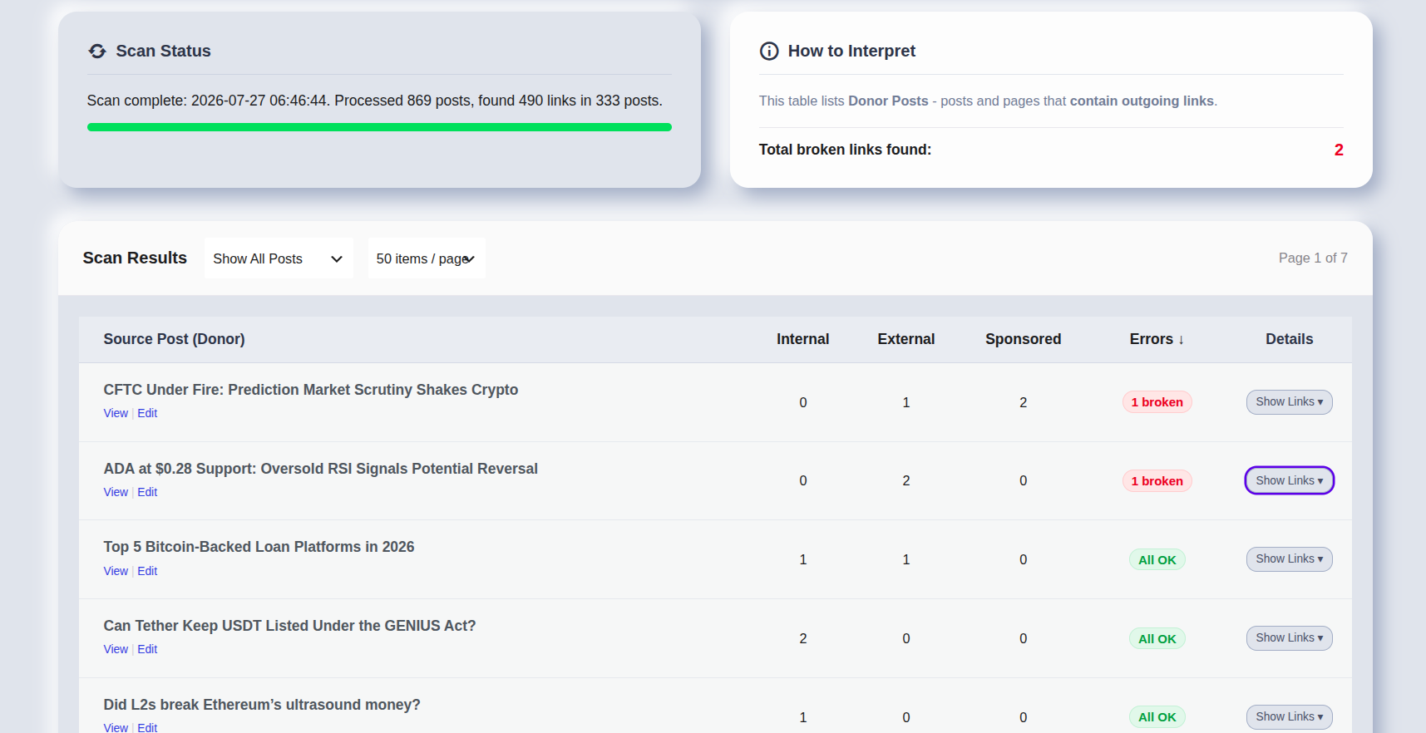Click the Sponsored column header
Viewport: 1426px width, 733px height.
point(1023,339)
